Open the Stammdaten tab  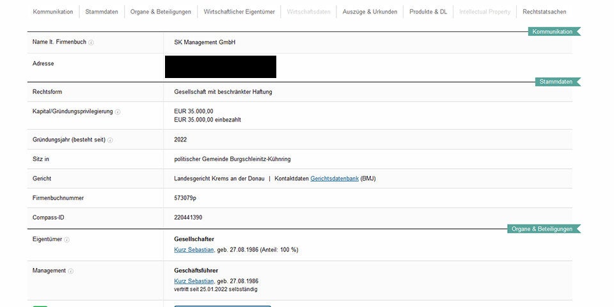[x=102, y=12]
